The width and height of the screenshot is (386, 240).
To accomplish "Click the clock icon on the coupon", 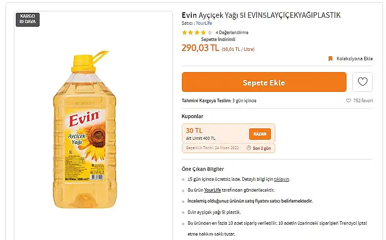I will (x=249, y=148).
